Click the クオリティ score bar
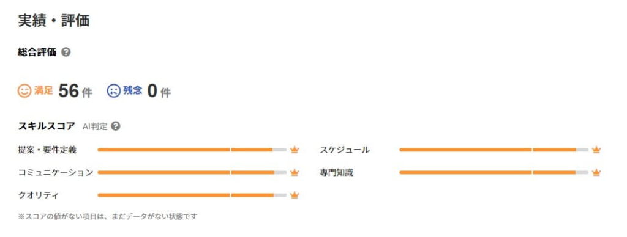The width and height of the screenshot is (627, 237). point(192,195)
